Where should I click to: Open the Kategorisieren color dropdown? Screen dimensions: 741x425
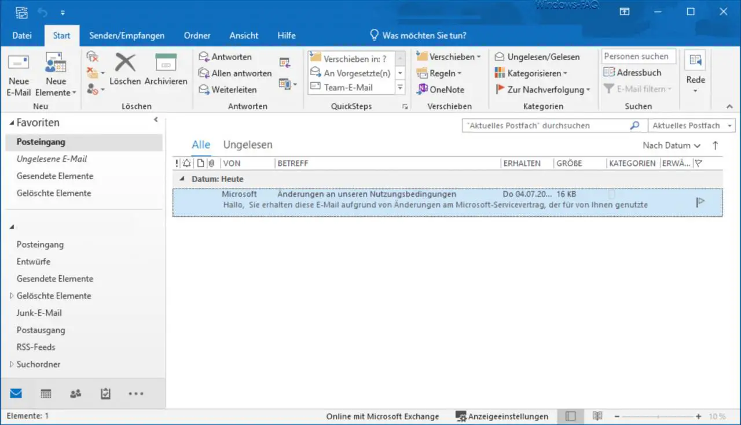531,73
